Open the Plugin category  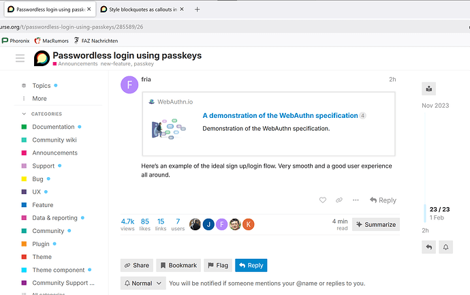tap(41, 244)
